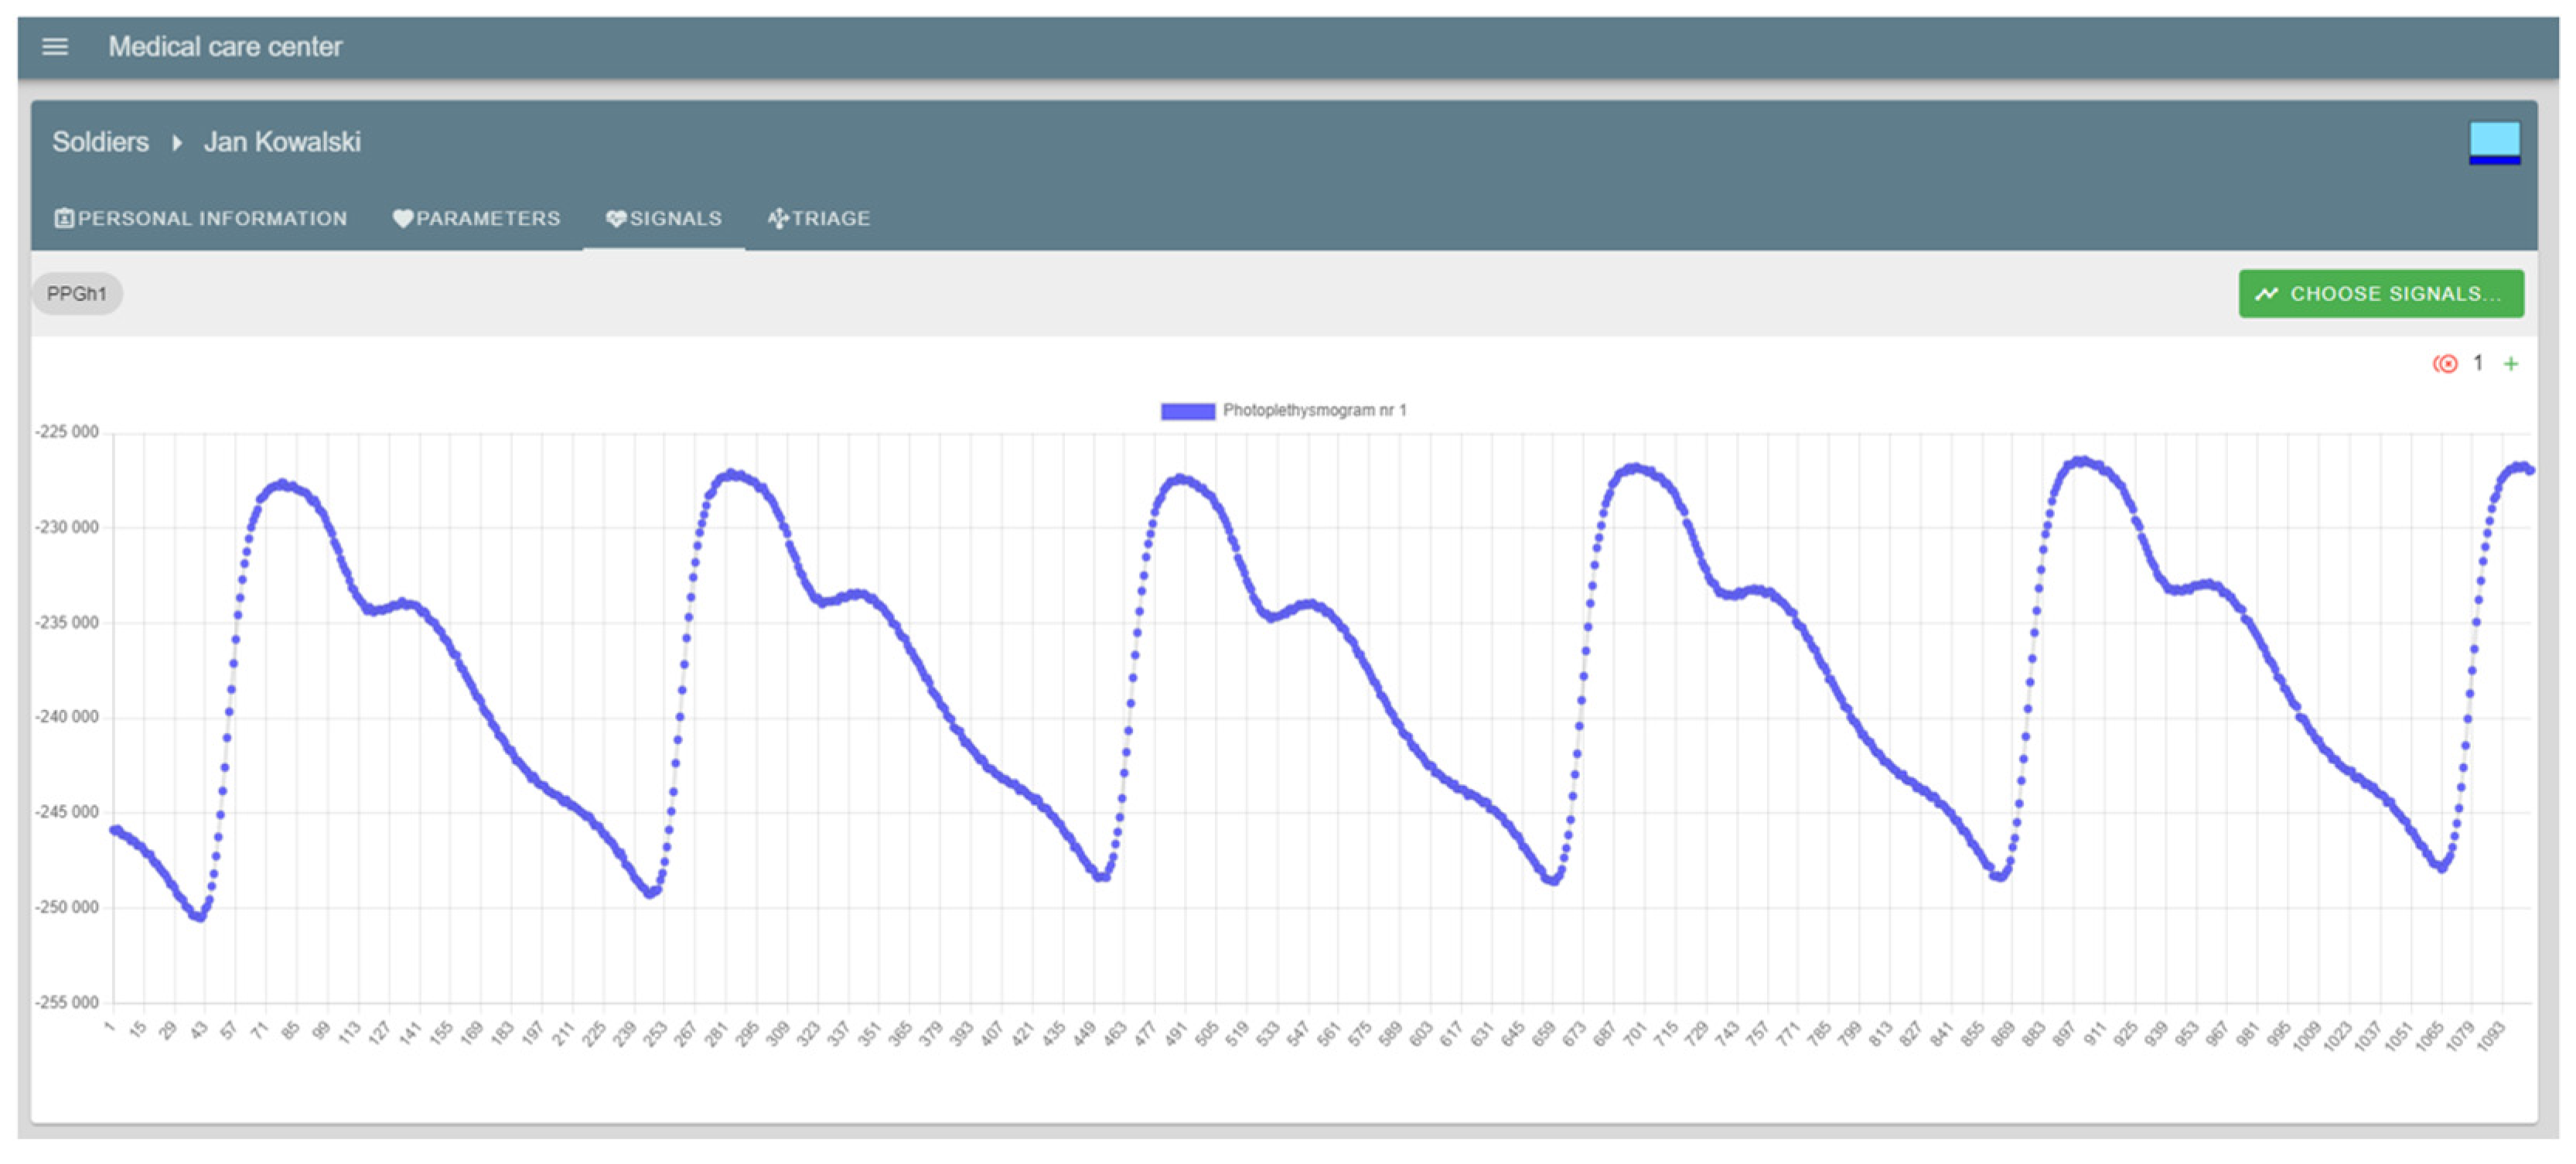The width and height of the screenshot is (2576, 1164).
Task: Click the ID badge icon for Personal Information
Action: [64, 218]
